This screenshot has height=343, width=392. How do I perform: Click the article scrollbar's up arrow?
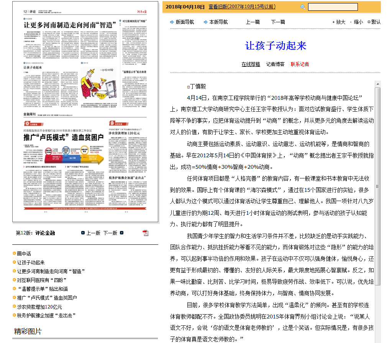click(377, 84)
